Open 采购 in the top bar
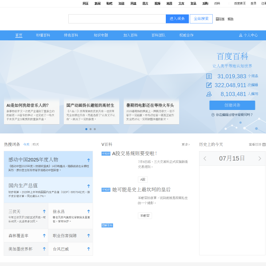The height and width of the screenshot is (266, 266). point(205,4)
